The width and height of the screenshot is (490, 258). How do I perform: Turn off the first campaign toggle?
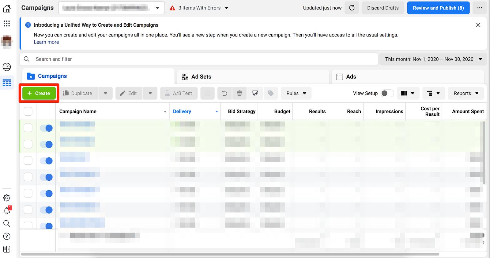pos(47,128)
